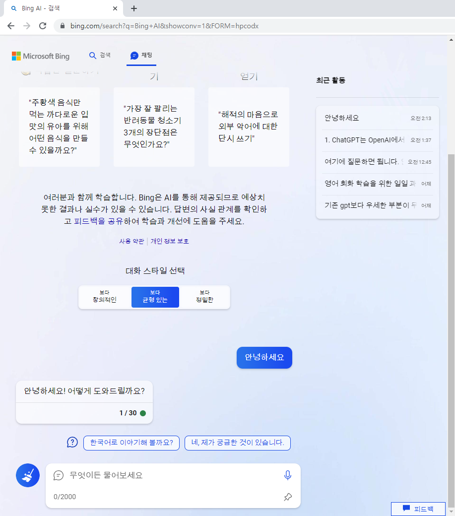Click the 최근 활동 heading
Screen dimensions: 455x516
[x=330, y=80]
